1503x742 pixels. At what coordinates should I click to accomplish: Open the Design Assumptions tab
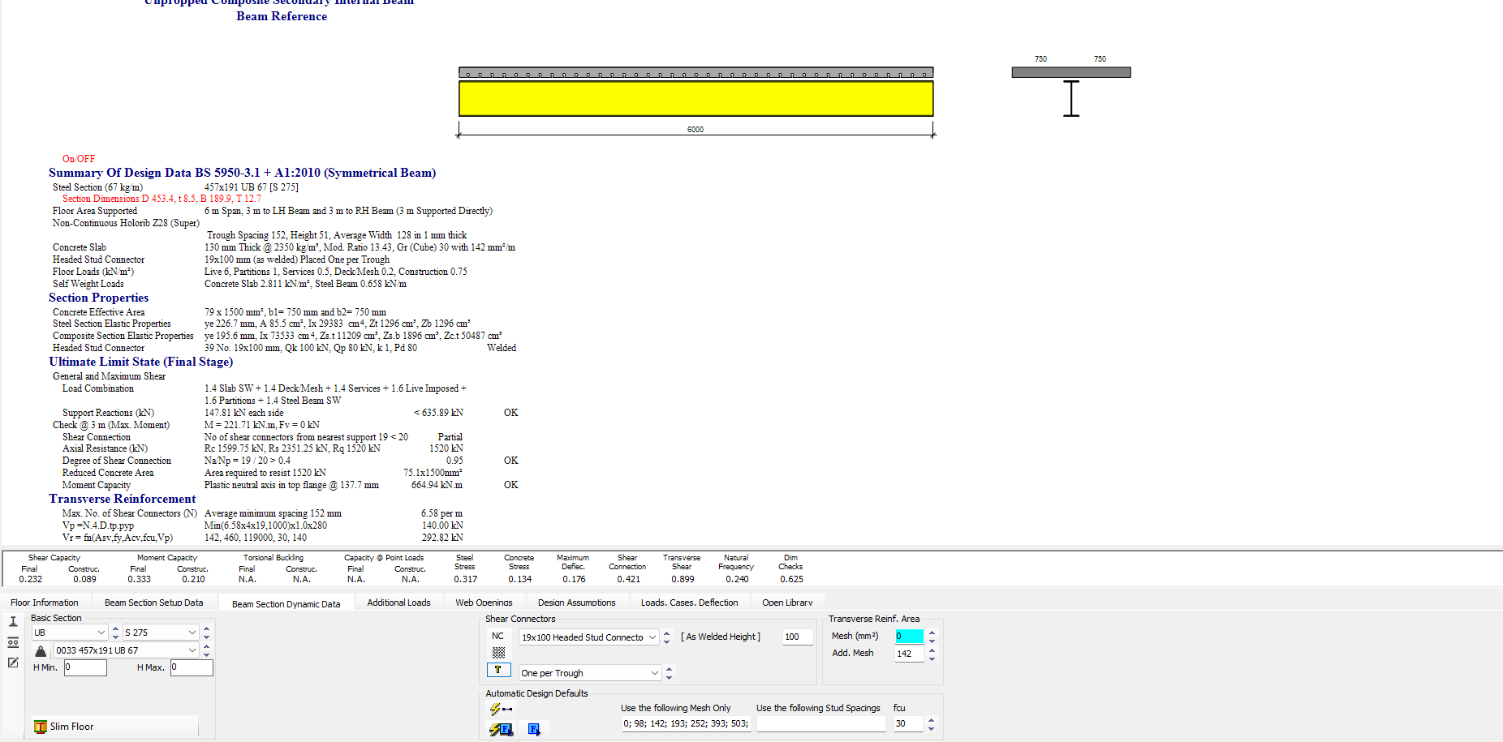click(x=576, y=603)
